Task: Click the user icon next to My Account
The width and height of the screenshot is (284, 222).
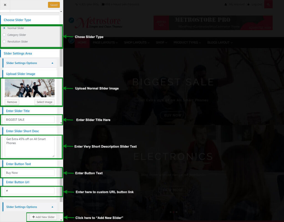Action: tap(226, 4)
